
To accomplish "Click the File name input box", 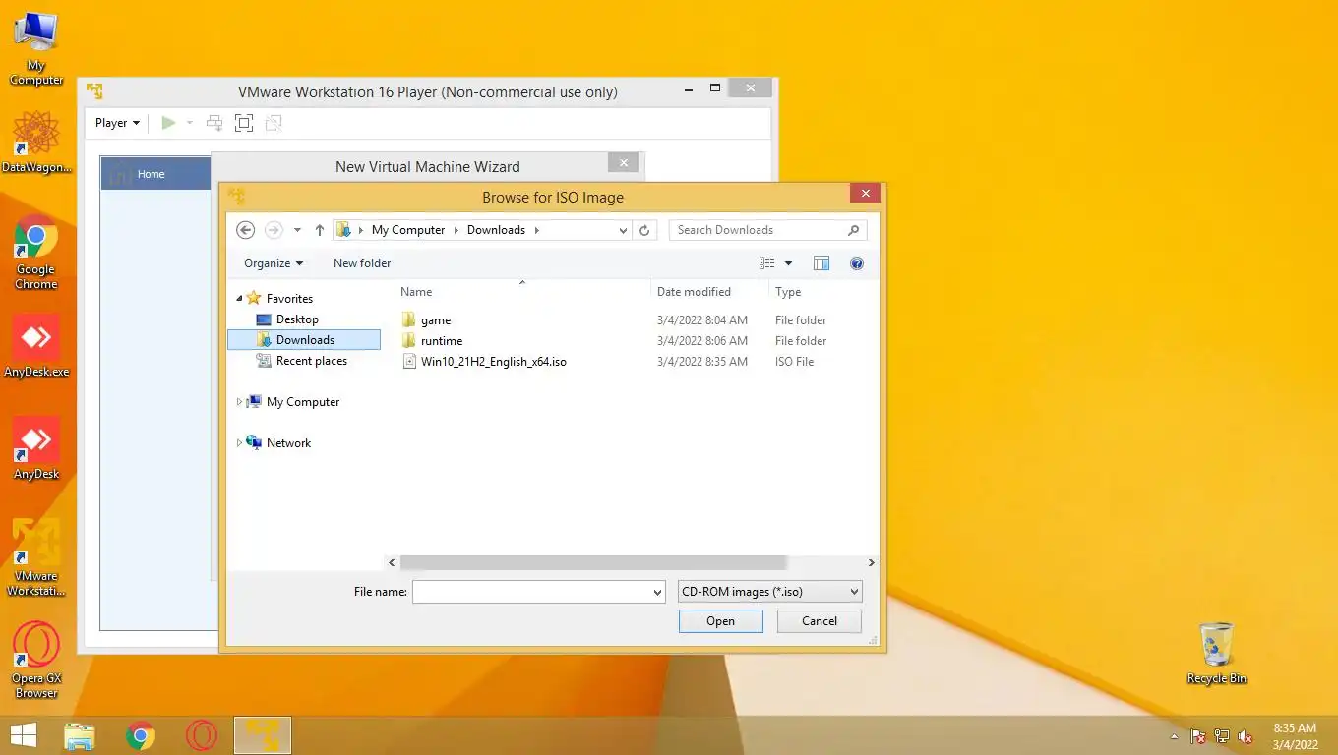I will (x=531, y=592).
